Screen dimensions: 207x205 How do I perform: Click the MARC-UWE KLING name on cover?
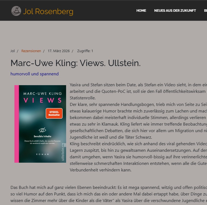[42, 94]
